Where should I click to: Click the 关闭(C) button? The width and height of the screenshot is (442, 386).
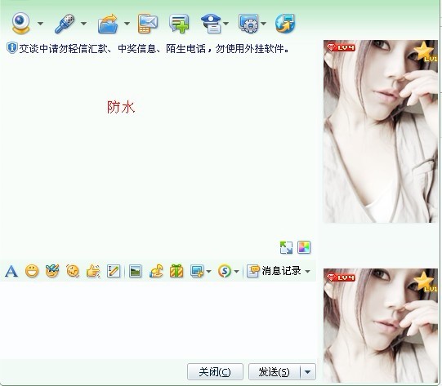tap(215, 371)
